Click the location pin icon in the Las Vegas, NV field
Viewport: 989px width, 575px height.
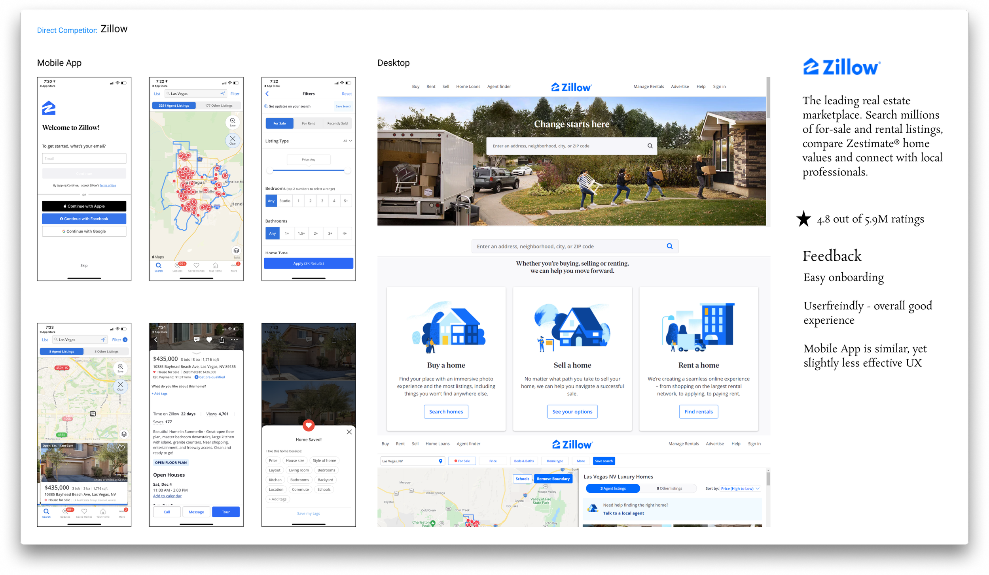(x=440, y=461)
